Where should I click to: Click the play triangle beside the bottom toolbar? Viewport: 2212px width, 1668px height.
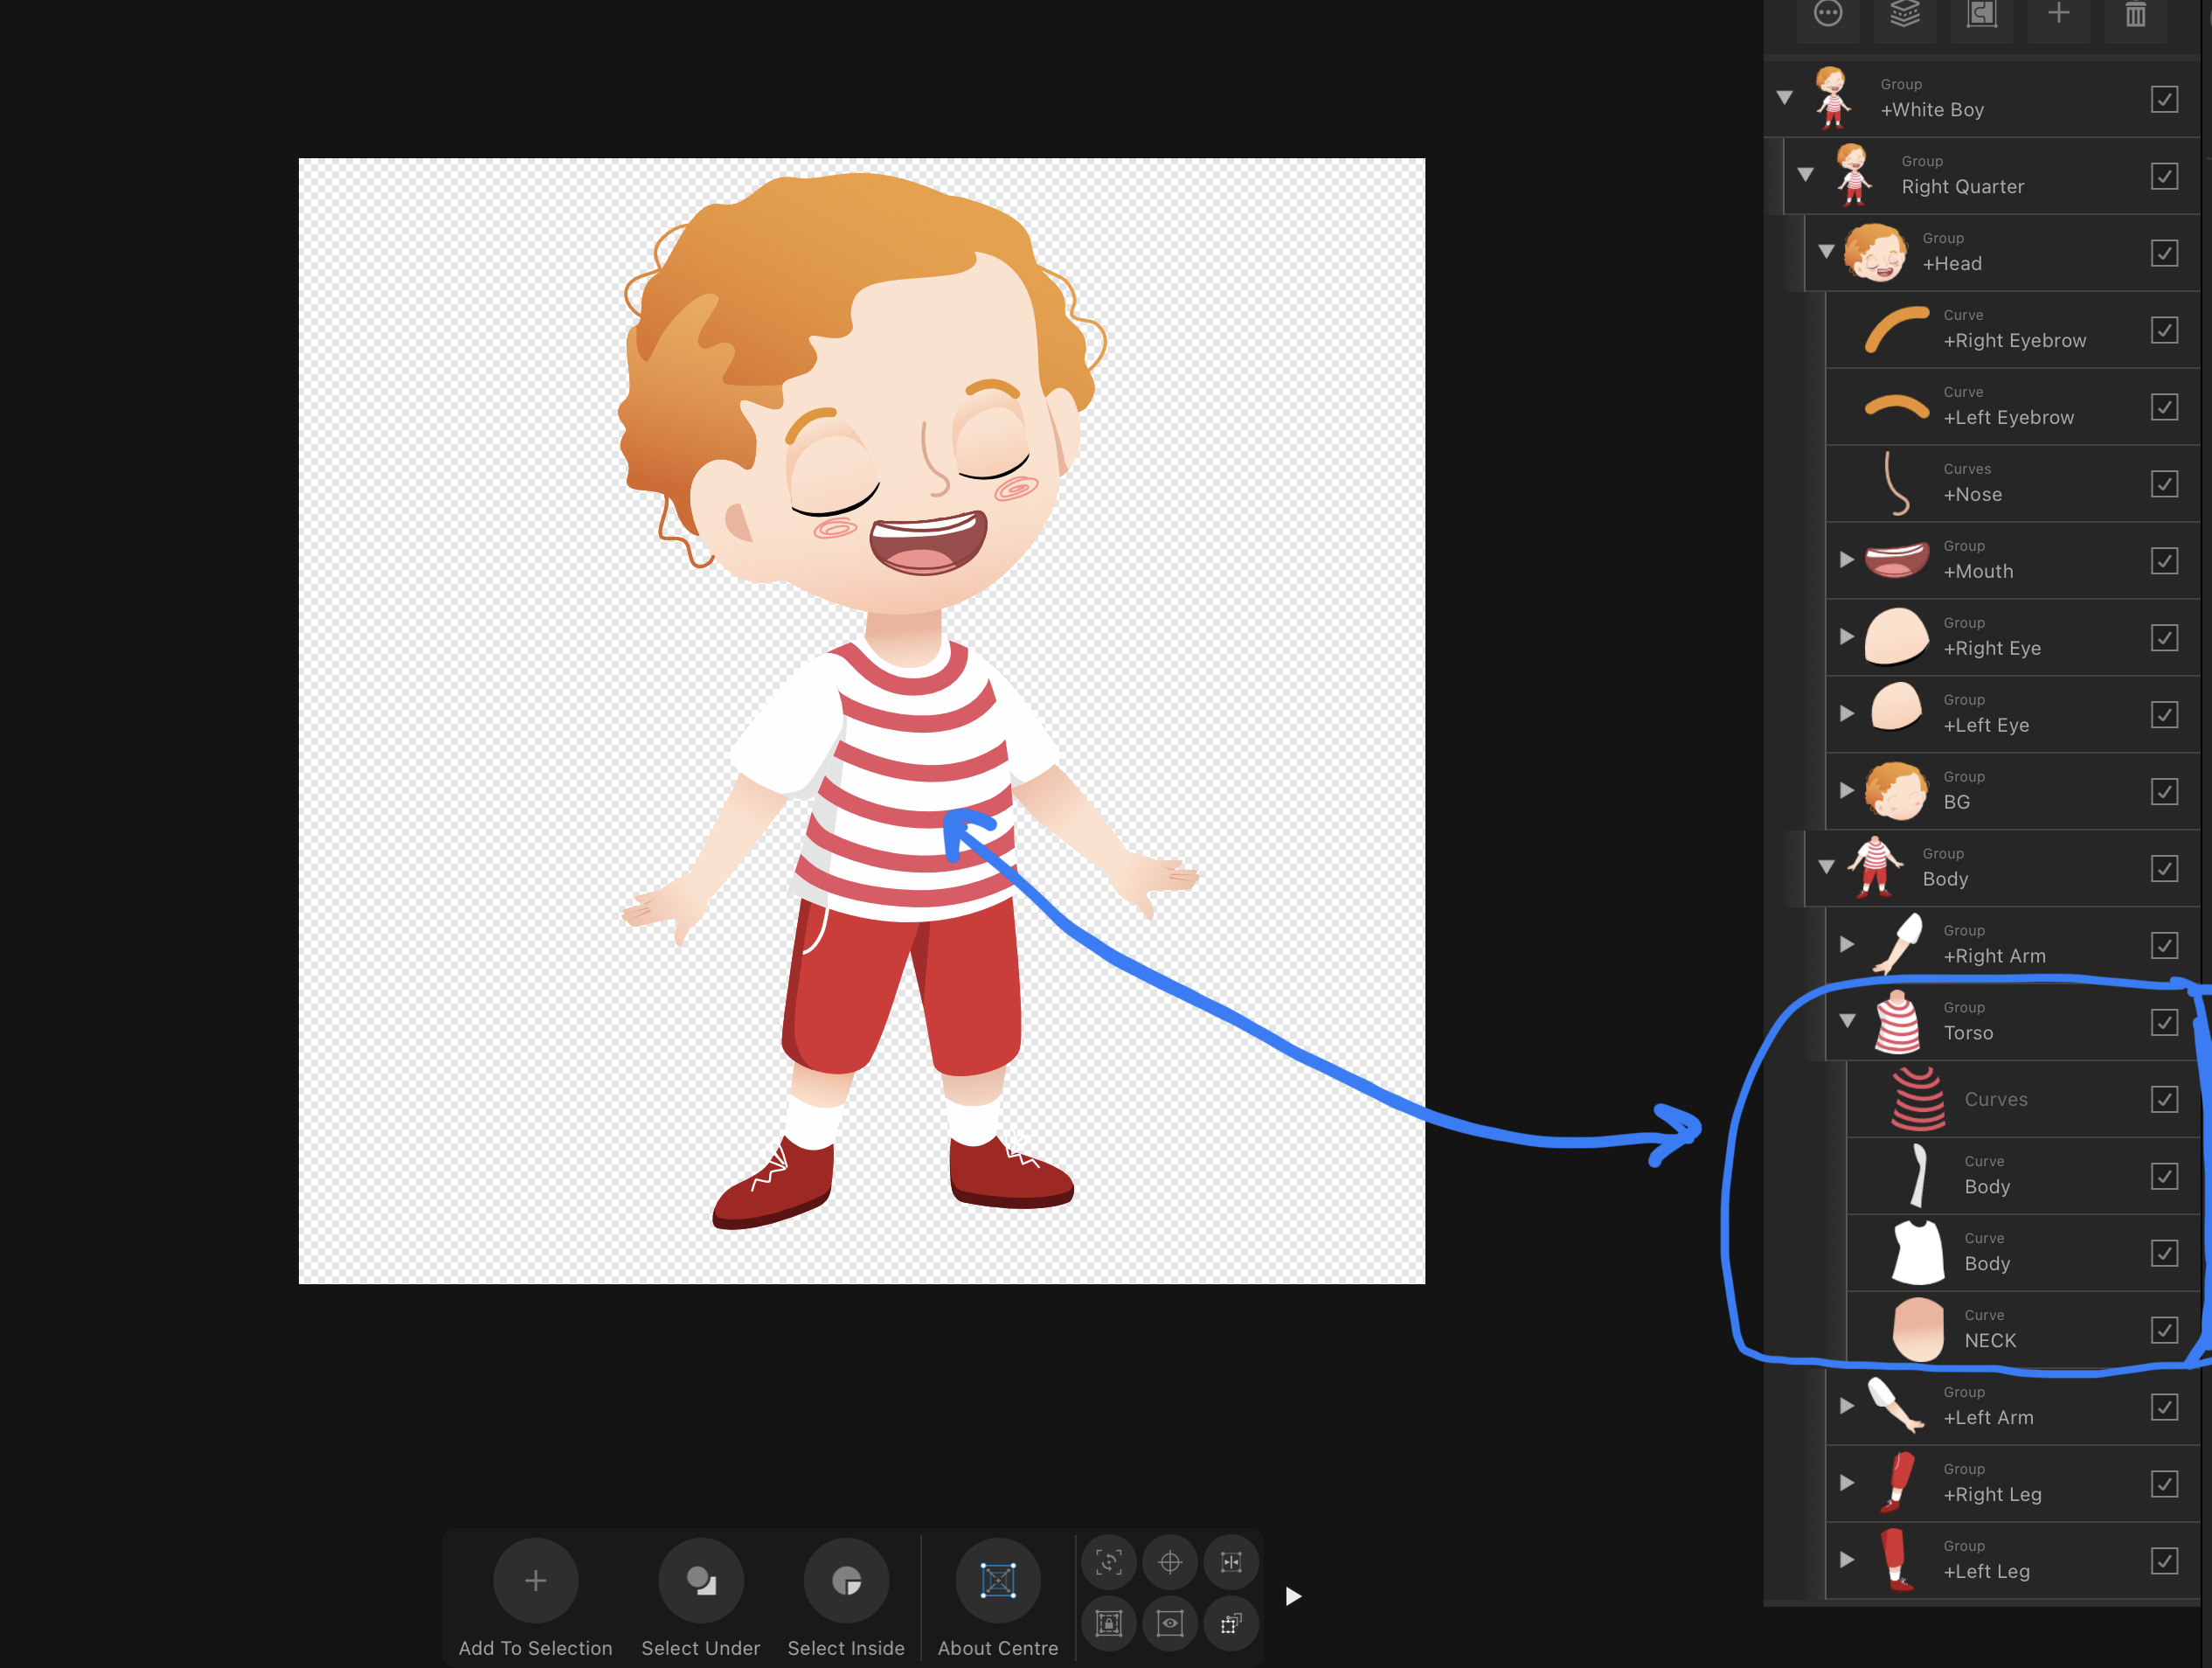pyautogui.click(x=1292, y=1596)
